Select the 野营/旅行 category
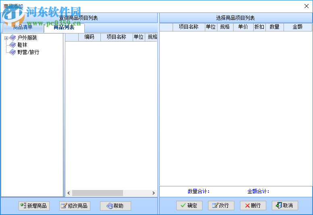This screenshot has width=313, height=215. click(28, 52)
